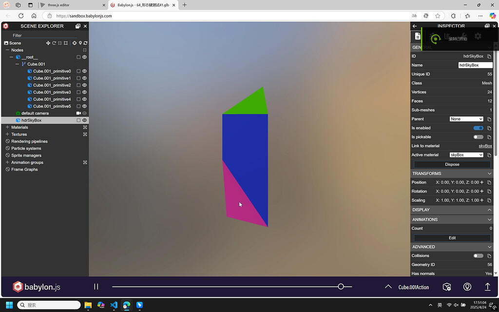The height and width of the screenshot is (312, 499).
Task: Refresh the Scene Explorer tree
Action: point(85,43)
